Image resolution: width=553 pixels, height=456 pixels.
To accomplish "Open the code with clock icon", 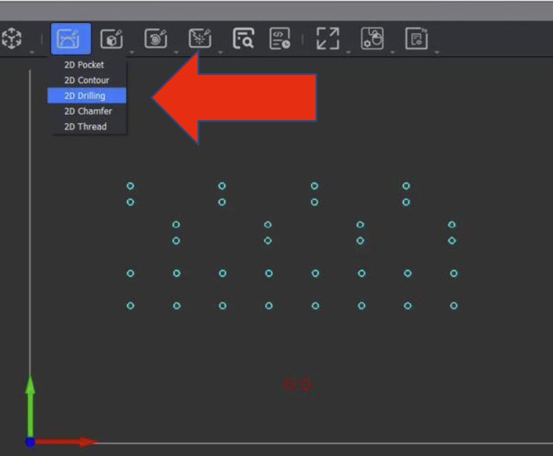I will coord(280,39).
